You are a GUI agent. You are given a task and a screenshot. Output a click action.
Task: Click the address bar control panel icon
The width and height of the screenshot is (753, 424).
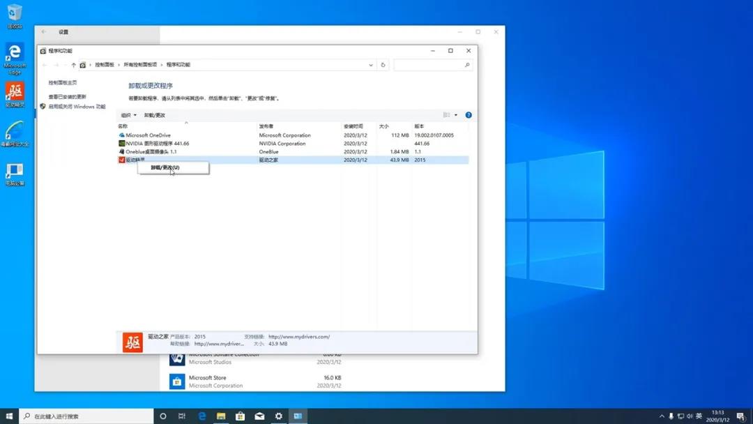click(82, 65)
